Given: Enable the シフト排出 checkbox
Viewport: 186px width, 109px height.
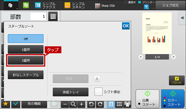Looking at the screenshot, I should pyautogui.click(x=99, y=92).
